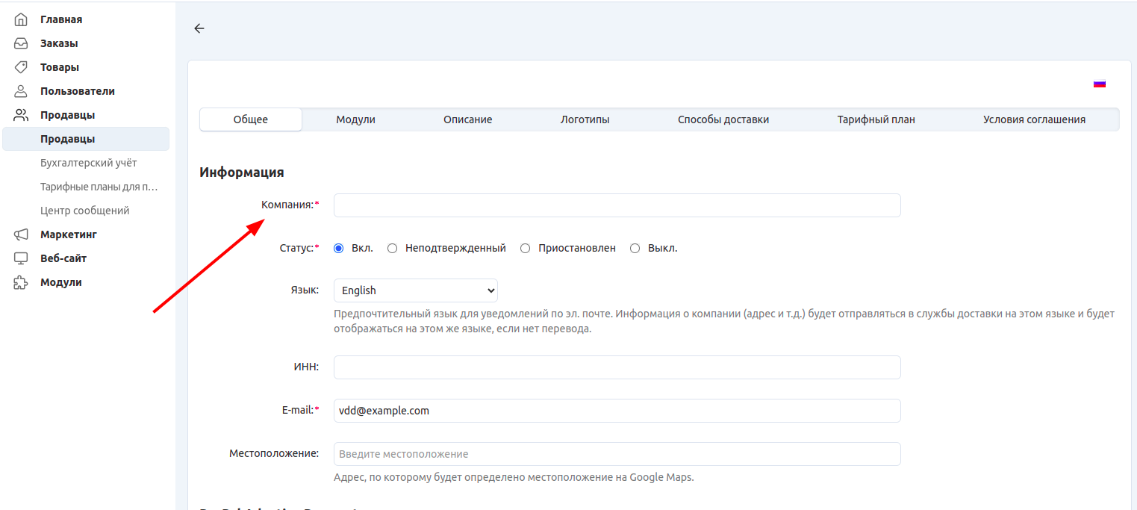Switch to the Модули tab
Image resolution: width=1137 pixels, height=510 pixels.
[x=355, y=119]
